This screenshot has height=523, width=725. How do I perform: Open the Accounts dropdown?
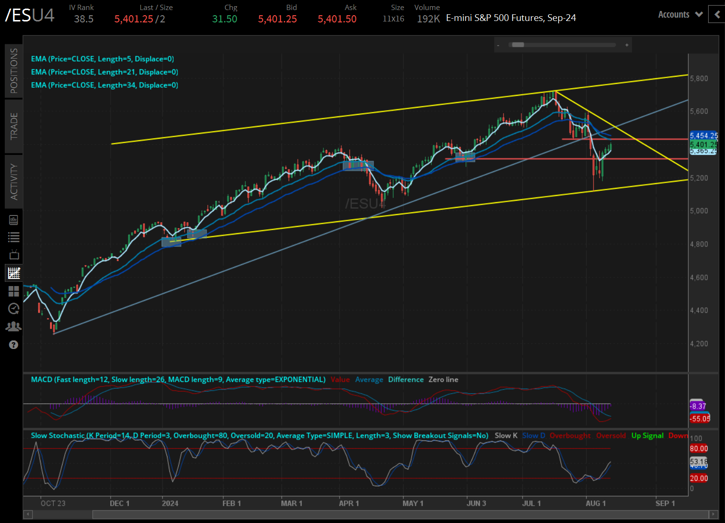coord(679,14)
